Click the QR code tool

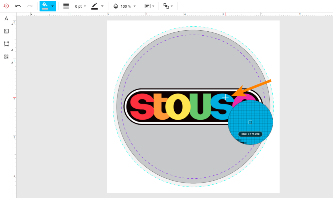[6, 57]
